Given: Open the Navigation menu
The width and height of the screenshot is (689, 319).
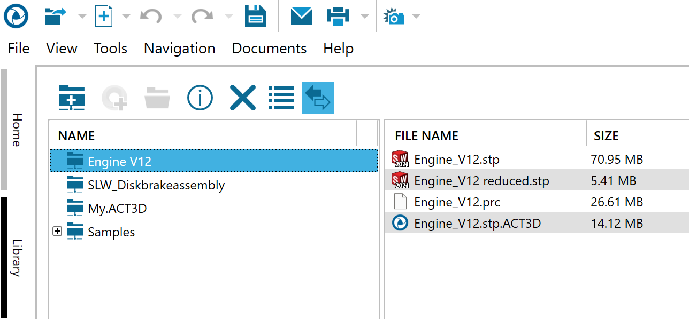Looking at the screenshot, I should pyautogui.click(x=179, y=49).
